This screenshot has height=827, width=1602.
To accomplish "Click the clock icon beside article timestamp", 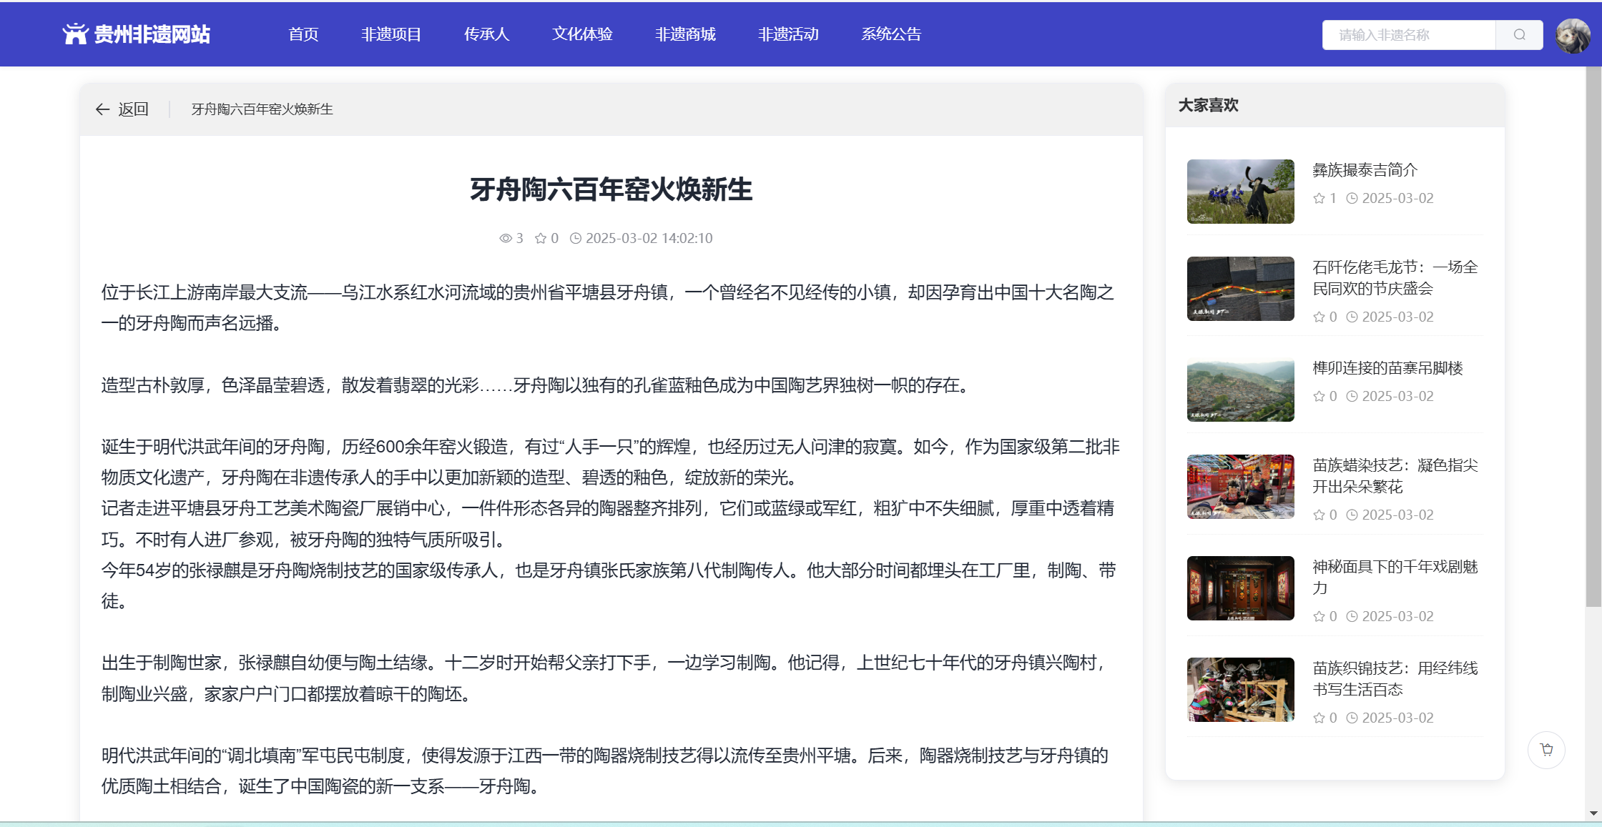I will tap(575, 239).
